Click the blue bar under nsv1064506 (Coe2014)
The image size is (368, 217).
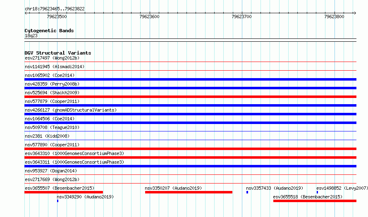point(190,123)
